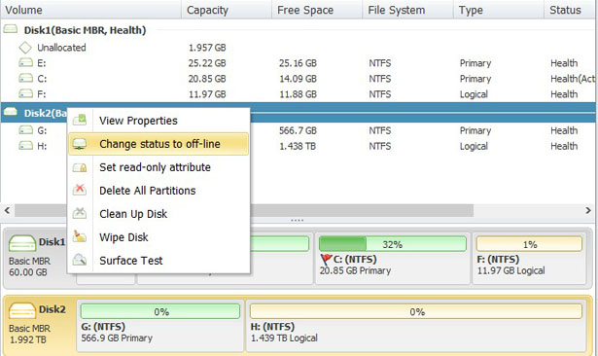Click the off-line status disk icon
This screenshot has height=356, width=598.
(x=80, y=144)
